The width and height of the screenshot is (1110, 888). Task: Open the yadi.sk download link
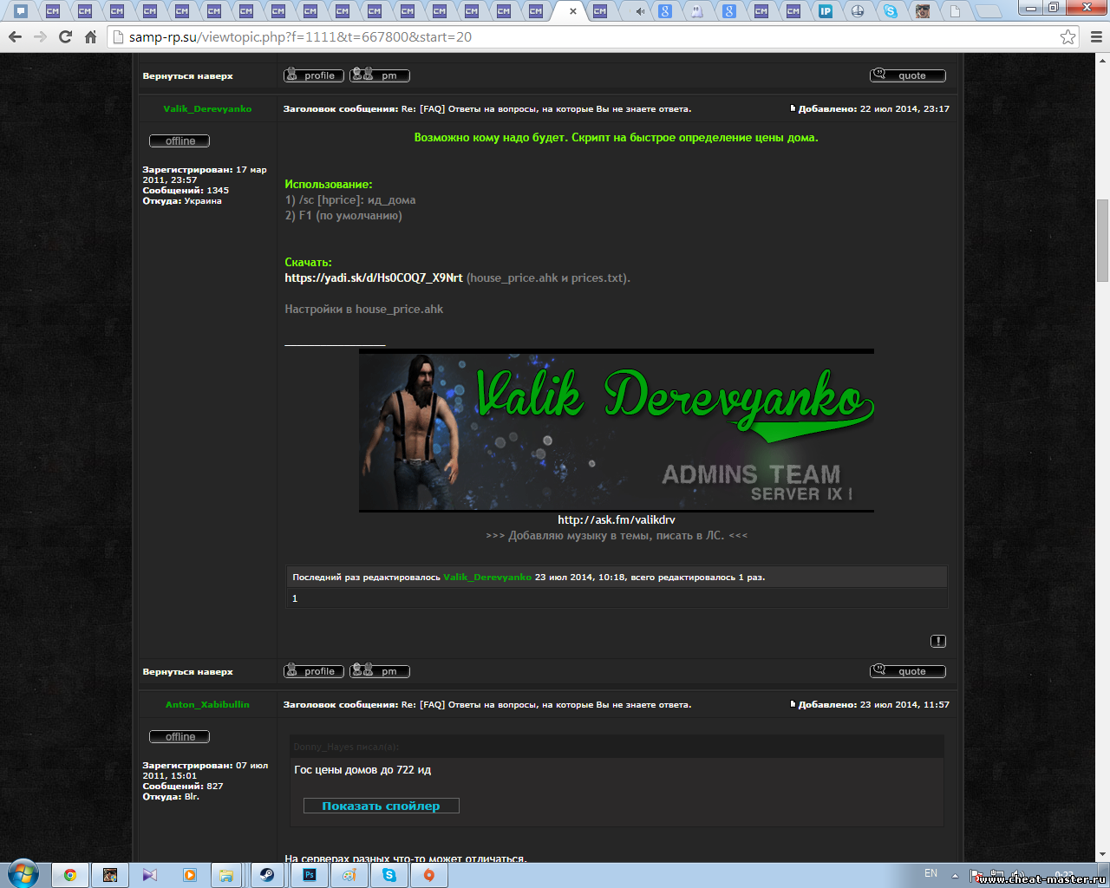pos(373,277)
